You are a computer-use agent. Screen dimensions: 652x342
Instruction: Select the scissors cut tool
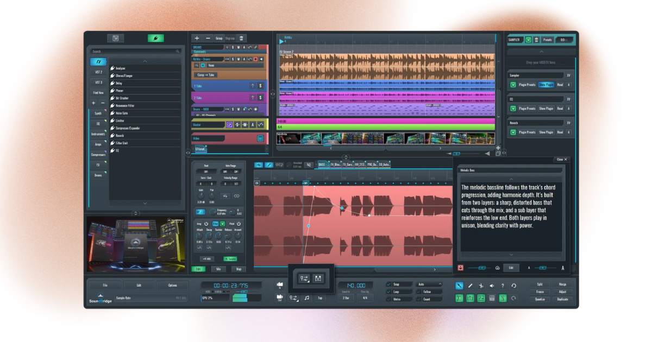(x=481, y=286)
